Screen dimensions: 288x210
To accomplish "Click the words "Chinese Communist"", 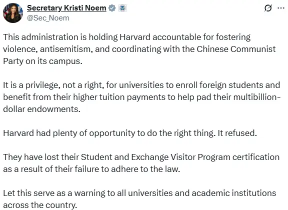I will (x=236, y=49).
